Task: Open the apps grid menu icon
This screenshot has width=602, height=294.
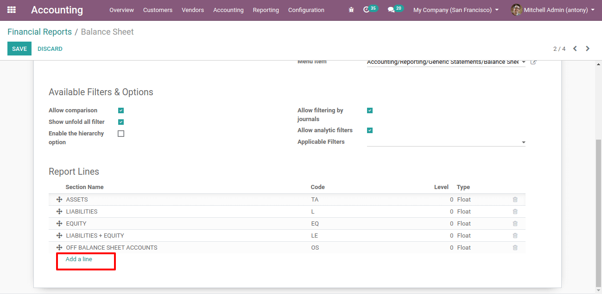Action: 12,10
